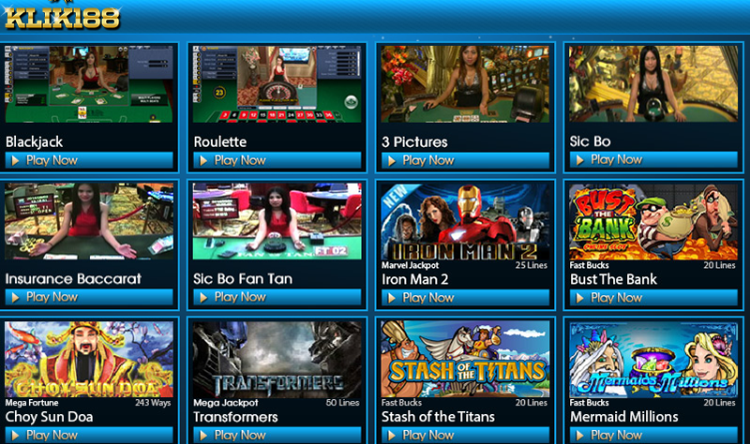750x444 pixels.
Task: Play Now for Sic Bo Fan Tan
Action: click(277, 297)
